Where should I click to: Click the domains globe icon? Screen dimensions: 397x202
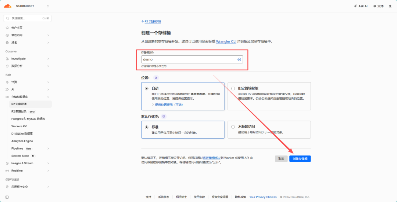tap(7, 43)
